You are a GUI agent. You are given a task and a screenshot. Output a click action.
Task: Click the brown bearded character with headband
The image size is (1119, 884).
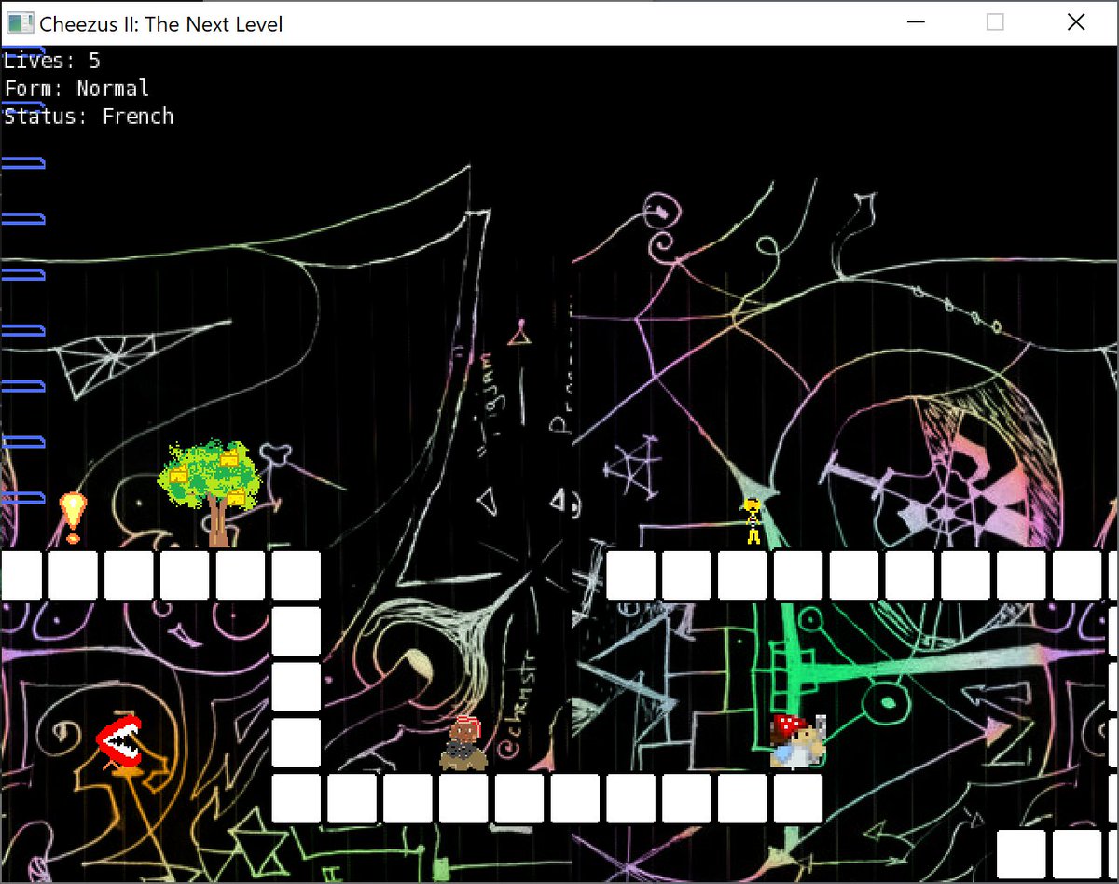(x=463, y=743)
